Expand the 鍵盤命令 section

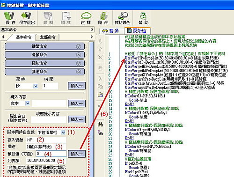(x=45, y=46)
